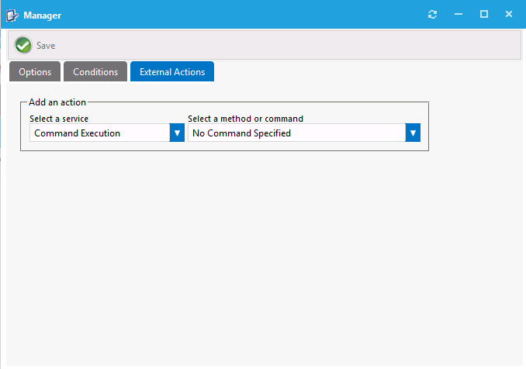Expand the Select a service dropdown arrow

pyautogui.click(x=177, y=133)
